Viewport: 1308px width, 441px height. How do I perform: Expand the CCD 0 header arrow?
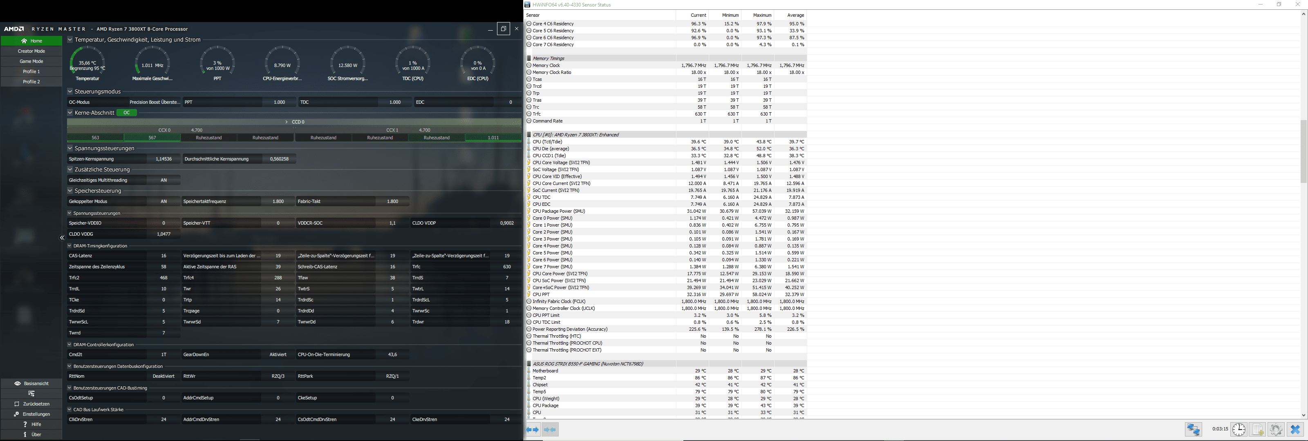coord(287,122)
